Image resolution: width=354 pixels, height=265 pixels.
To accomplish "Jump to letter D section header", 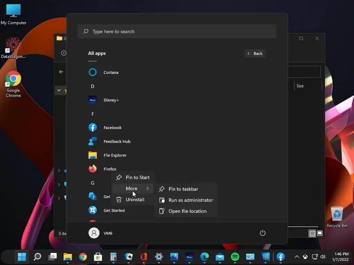I will click(93, 86).
